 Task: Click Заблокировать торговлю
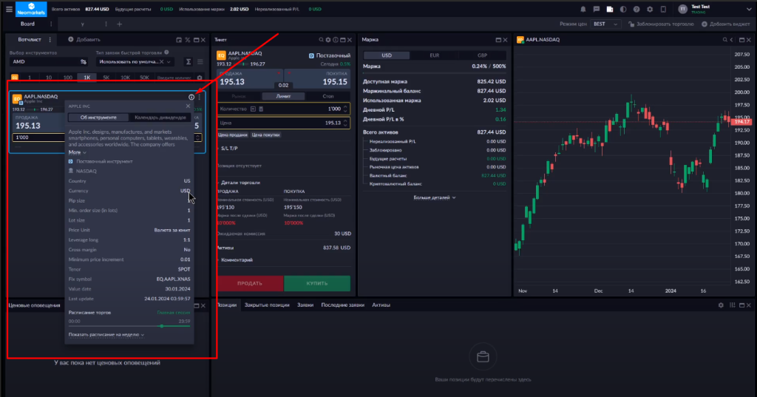click(661, 24)
